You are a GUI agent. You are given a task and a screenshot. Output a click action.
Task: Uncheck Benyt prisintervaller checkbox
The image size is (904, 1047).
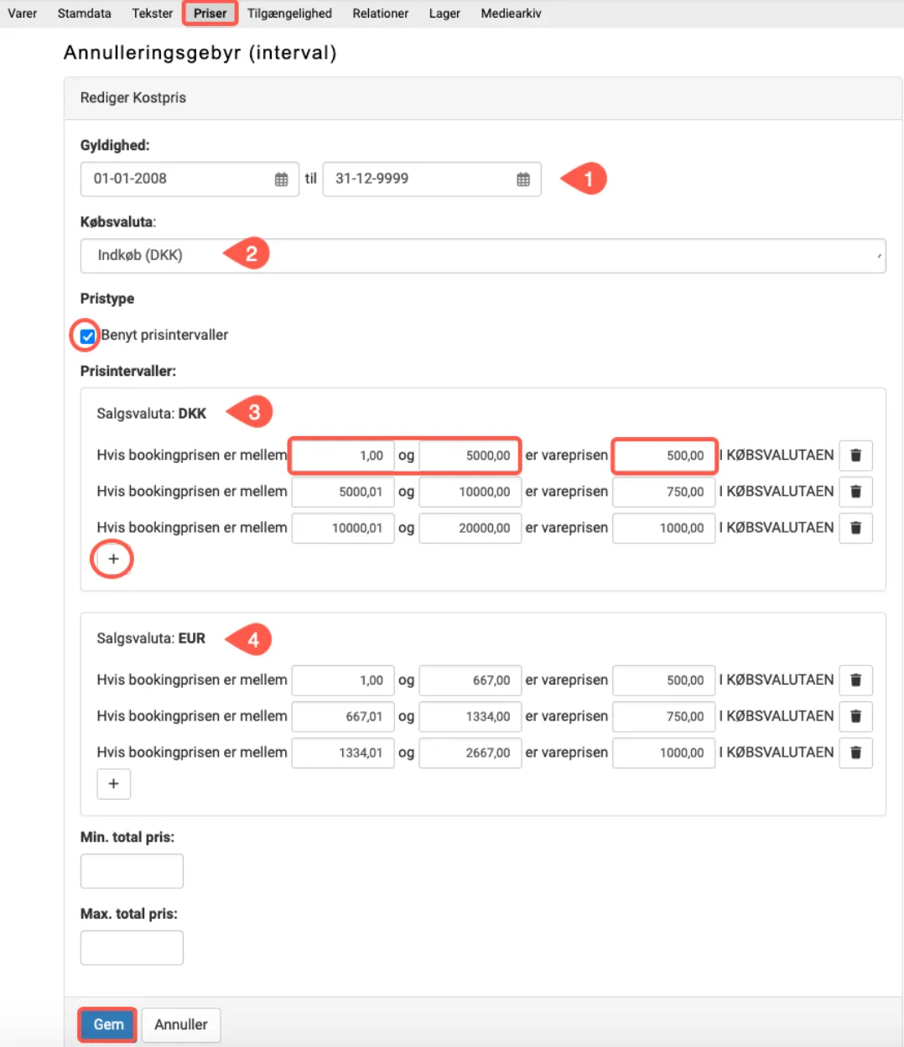tap(87, 336)
